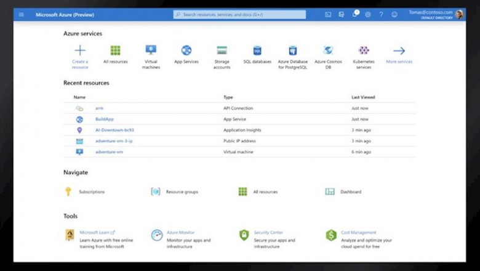Open AI-Downtown-bc93 resource link

click(114, 130)
